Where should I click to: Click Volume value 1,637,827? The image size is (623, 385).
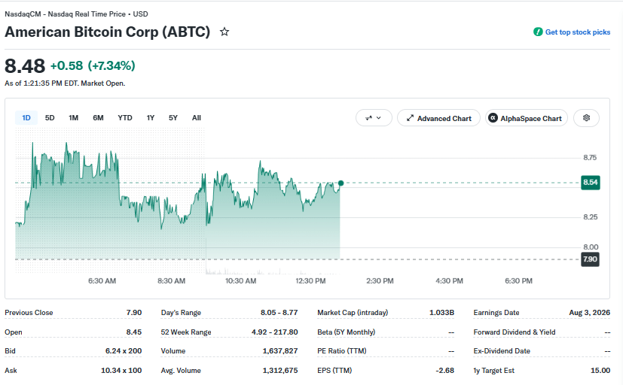point(280,351)
